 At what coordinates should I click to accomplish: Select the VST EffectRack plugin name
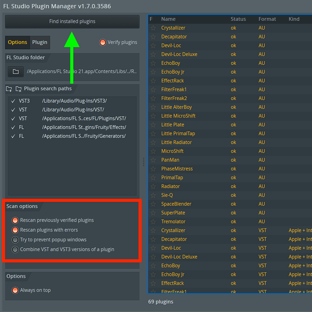tap(173, 283)
